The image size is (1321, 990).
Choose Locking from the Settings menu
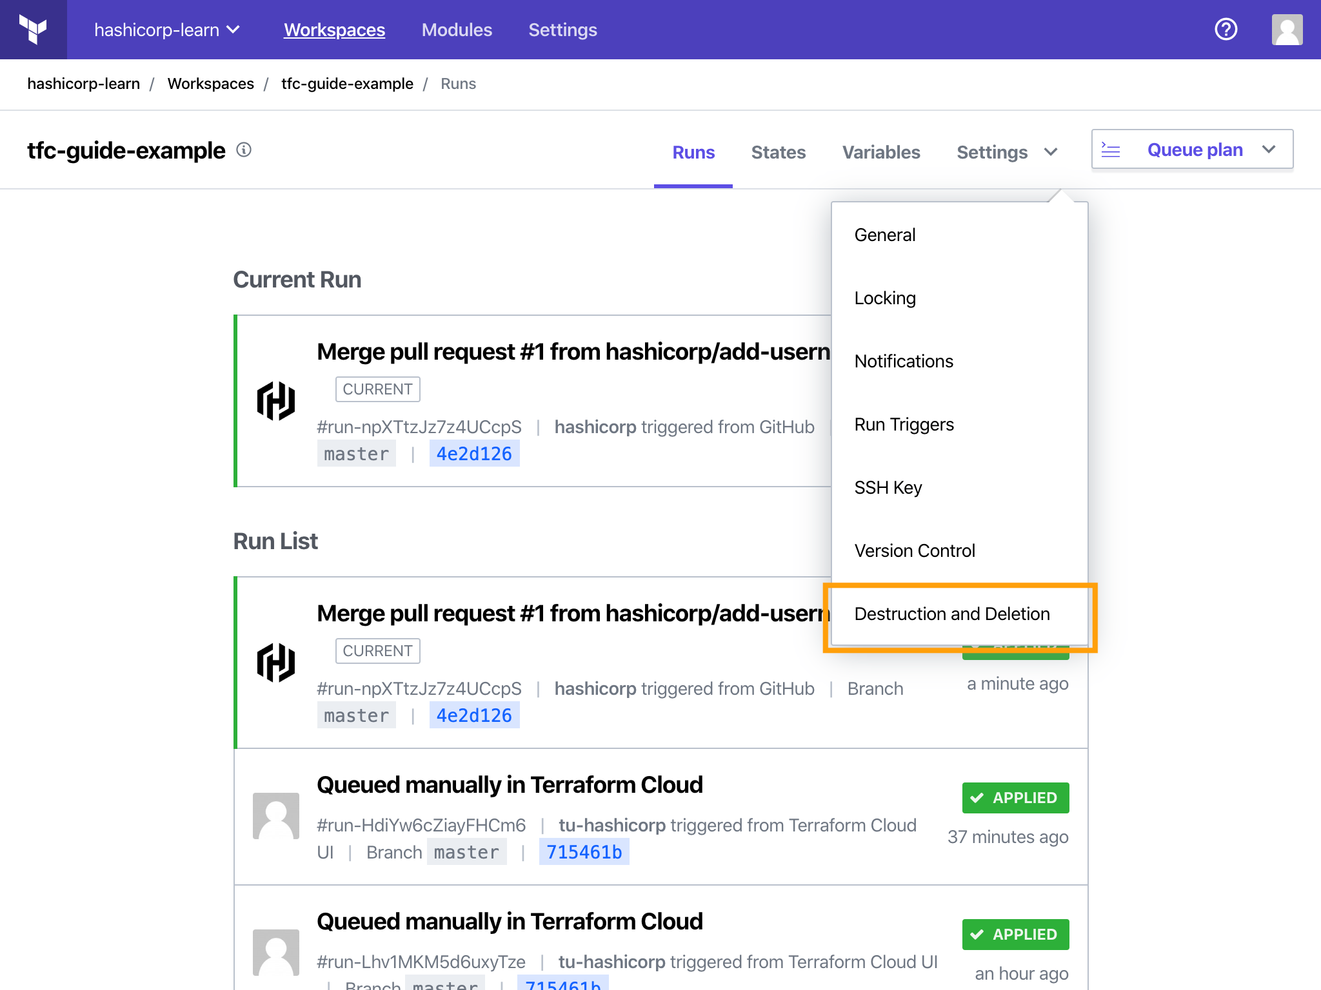tap(885, 298)
